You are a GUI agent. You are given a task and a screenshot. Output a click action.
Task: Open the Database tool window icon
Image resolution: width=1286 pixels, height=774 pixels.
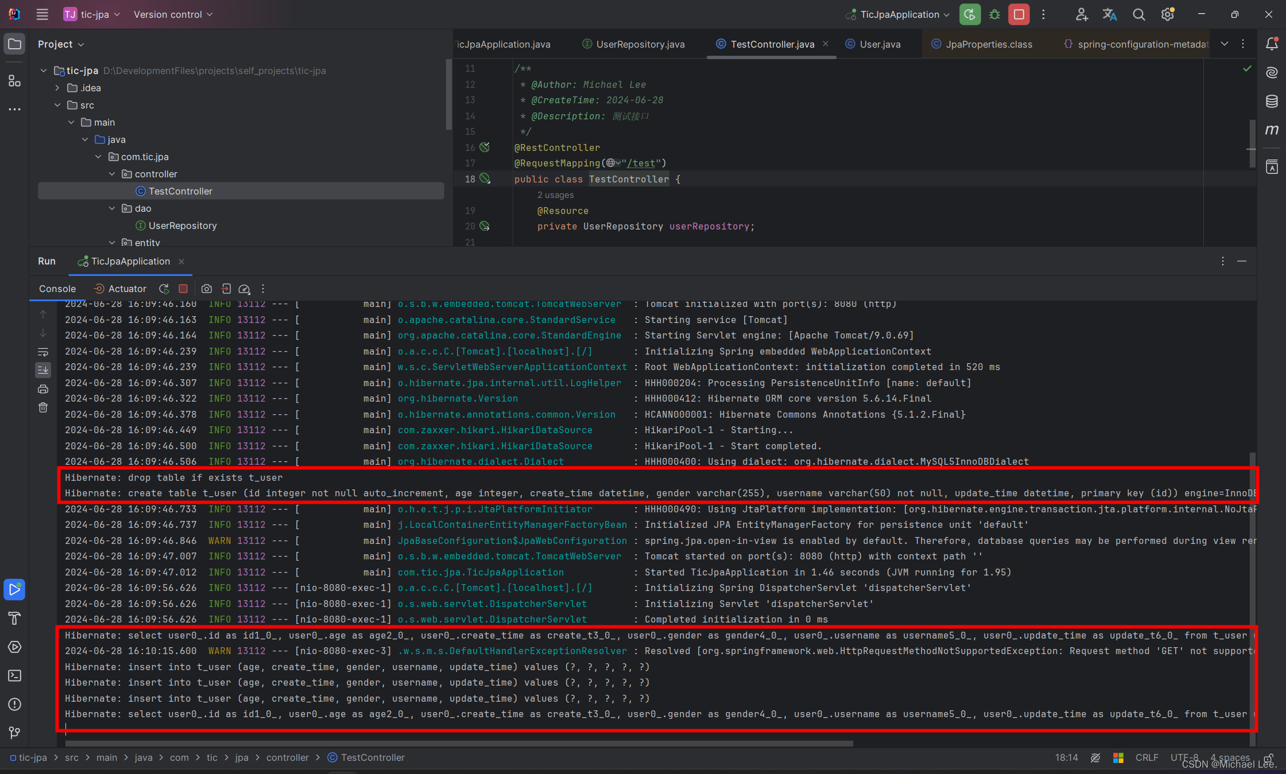tap(1272, 102)
